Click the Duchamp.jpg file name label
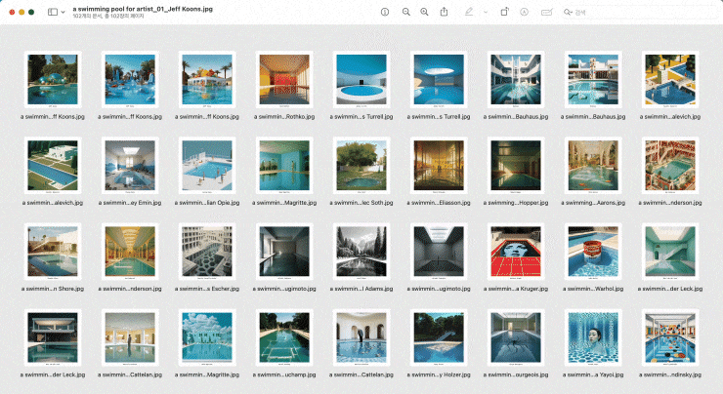The height and width of the screenshot is (394, 723). 282,375
